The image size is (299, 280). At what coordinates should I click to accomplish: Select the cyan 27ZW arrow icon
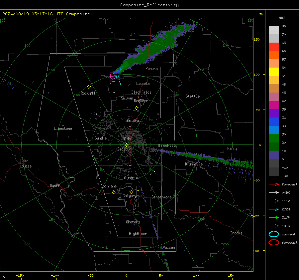click(x=274, y=209)
